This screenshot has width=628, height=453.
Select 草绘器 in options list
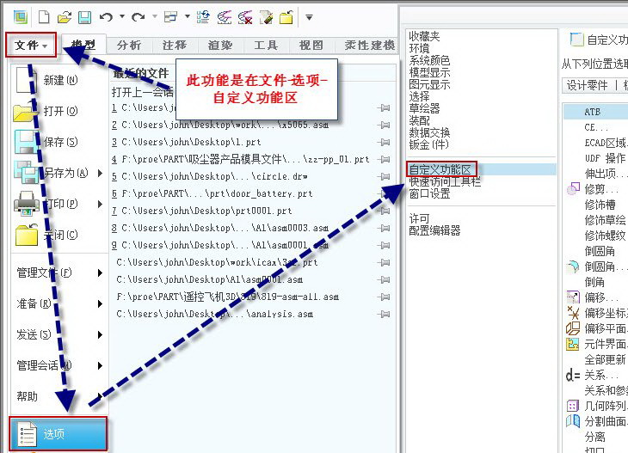[x=424, y=108]
